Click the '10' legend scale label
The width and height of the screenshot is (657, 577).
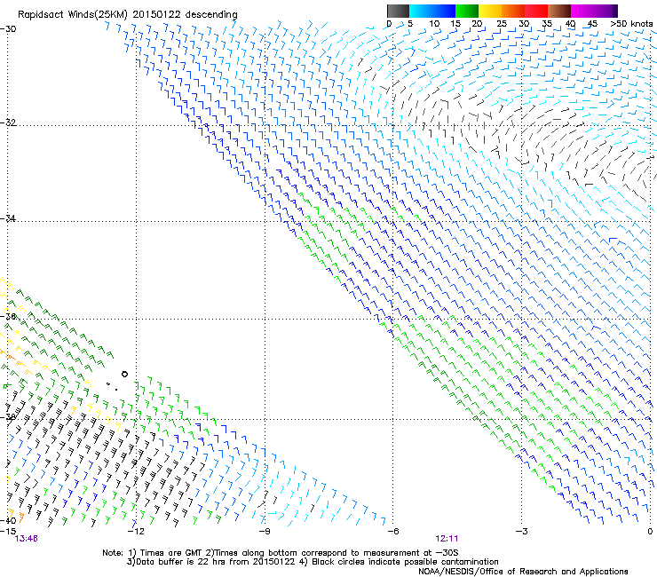434,24
